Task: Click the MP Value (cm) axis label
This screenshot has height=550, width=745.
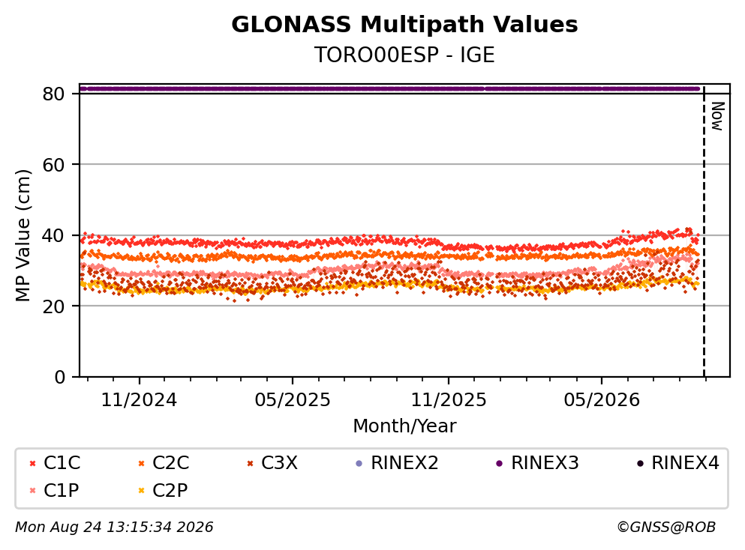Action: (x=23, y=235)
